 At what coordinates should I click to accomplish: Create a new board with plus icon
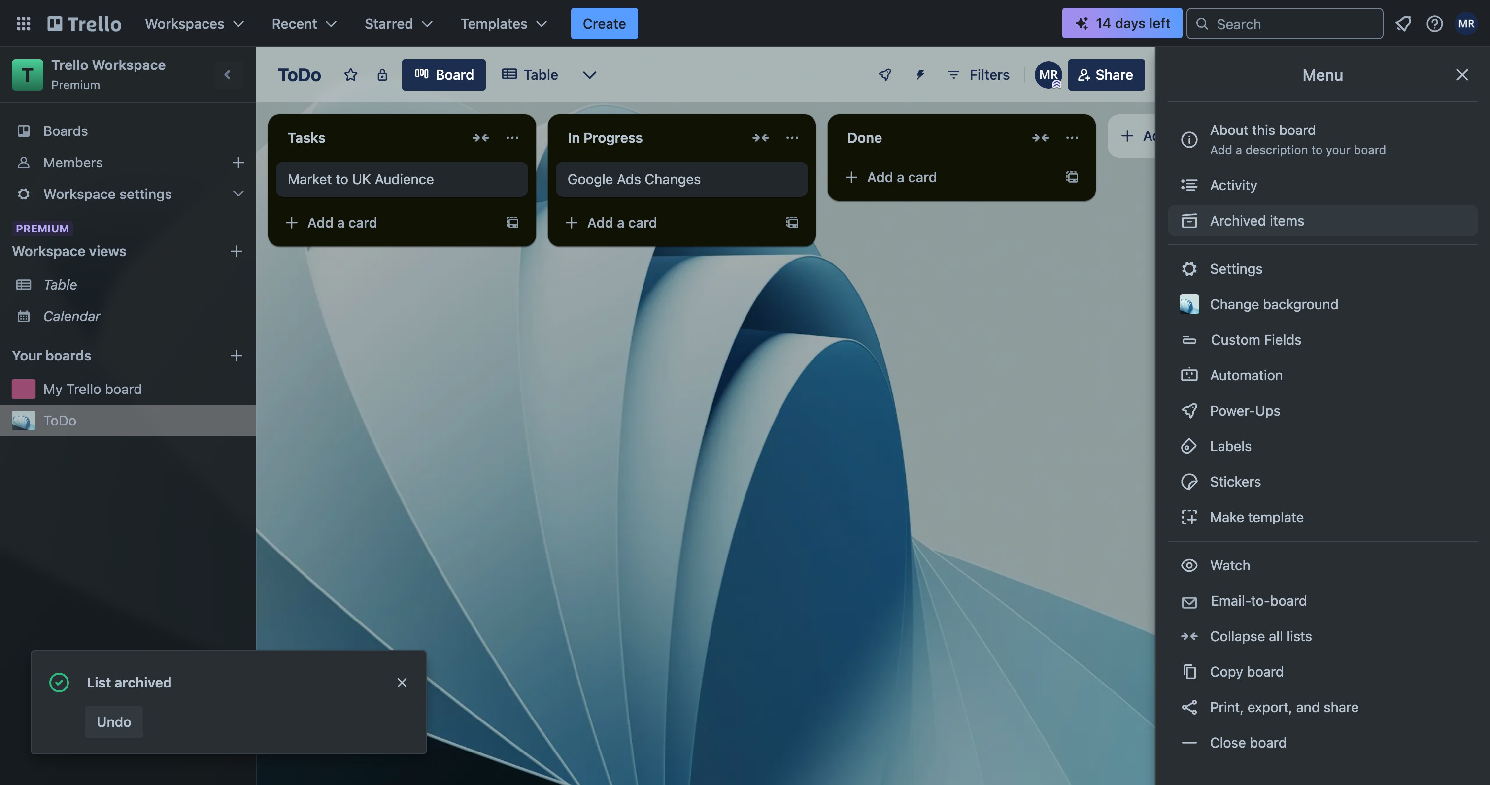tap(236, 356)
